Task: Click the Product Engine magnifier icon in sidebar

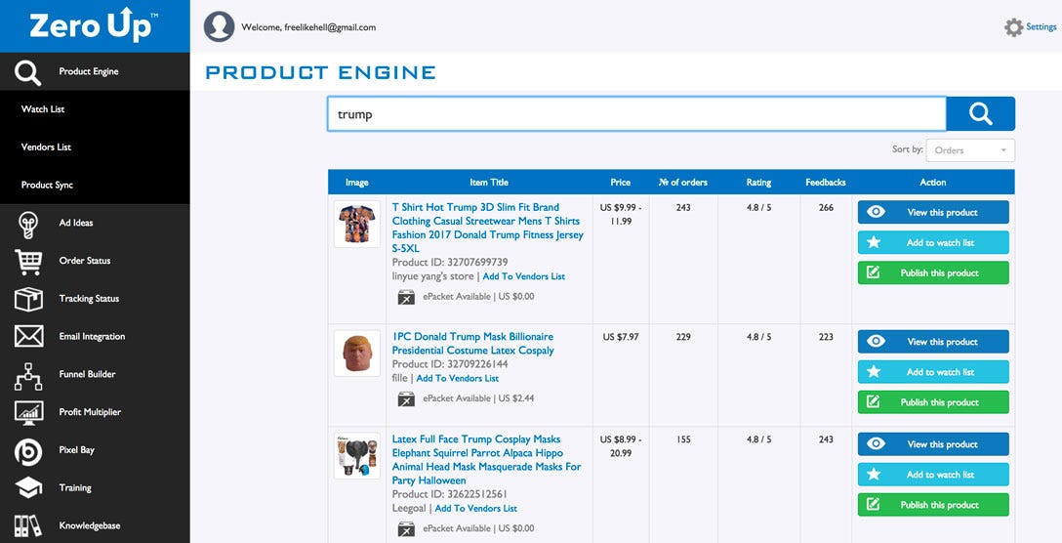Action: coord(27,72)
